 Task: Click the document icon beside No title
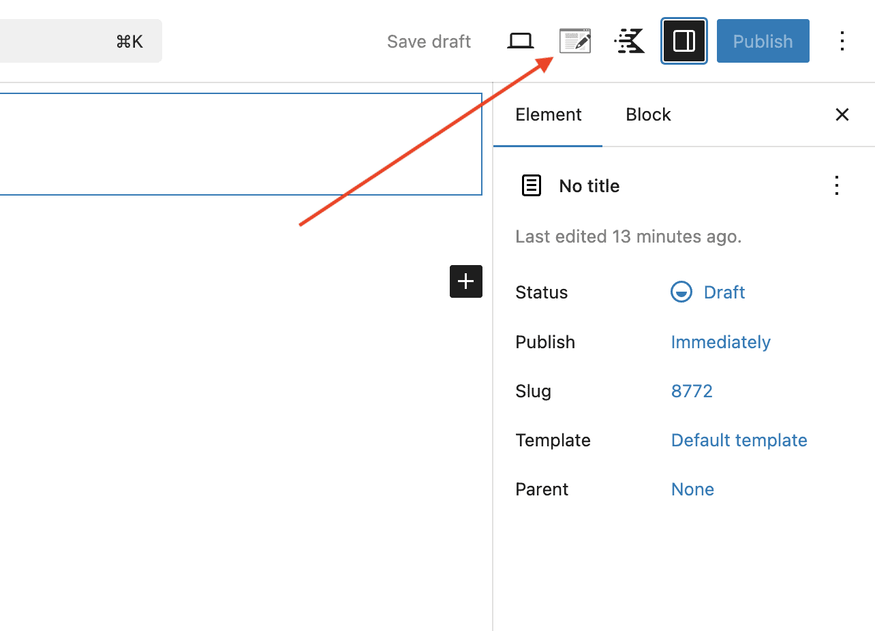(532, 186)
